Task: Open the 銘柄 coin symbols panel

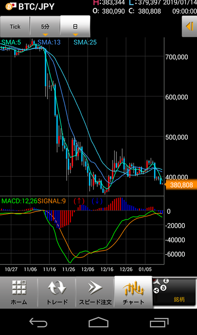Action: (x=174, y=292)
